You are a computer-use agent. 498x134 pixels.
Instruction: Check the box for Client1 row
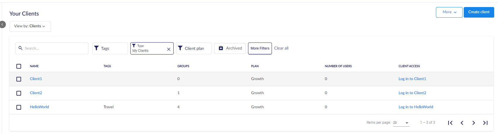click(19, 79)
